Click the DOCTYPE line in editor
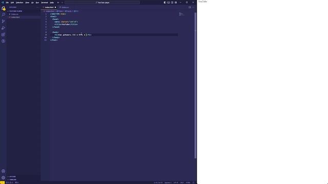328x184 pixels. click(58, 14)
